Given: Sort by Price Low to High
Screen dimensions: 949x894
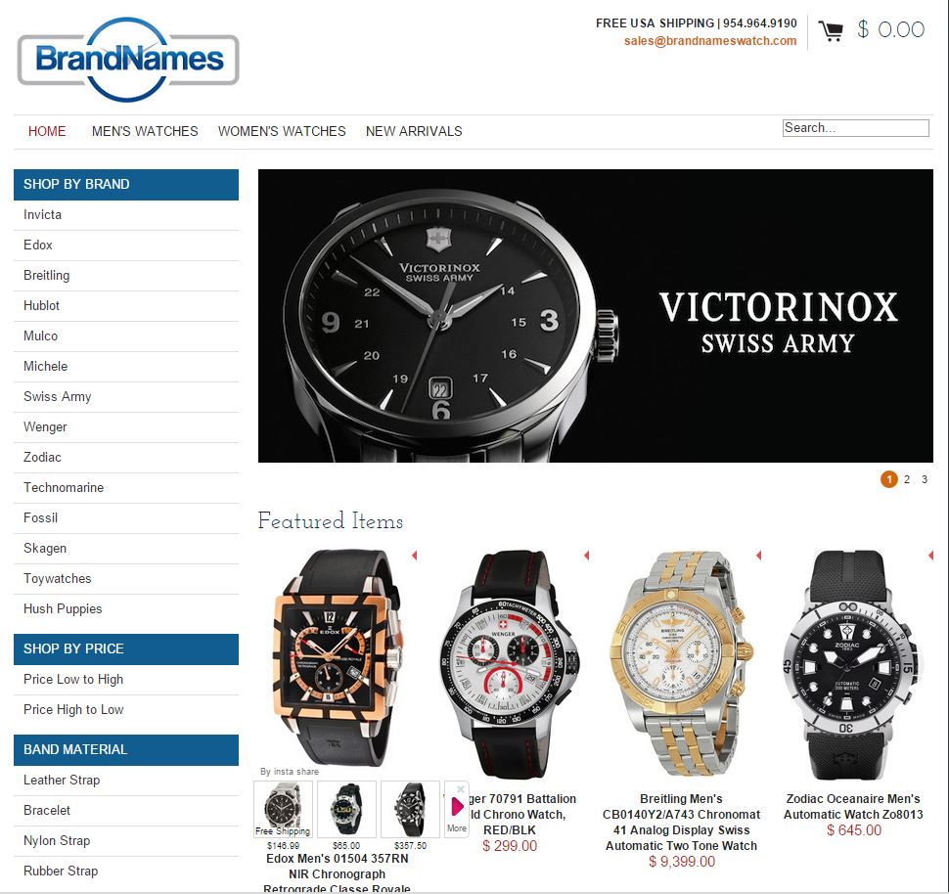Looking at the screenshot, I should pyautogui.click(x=73, y=679).
